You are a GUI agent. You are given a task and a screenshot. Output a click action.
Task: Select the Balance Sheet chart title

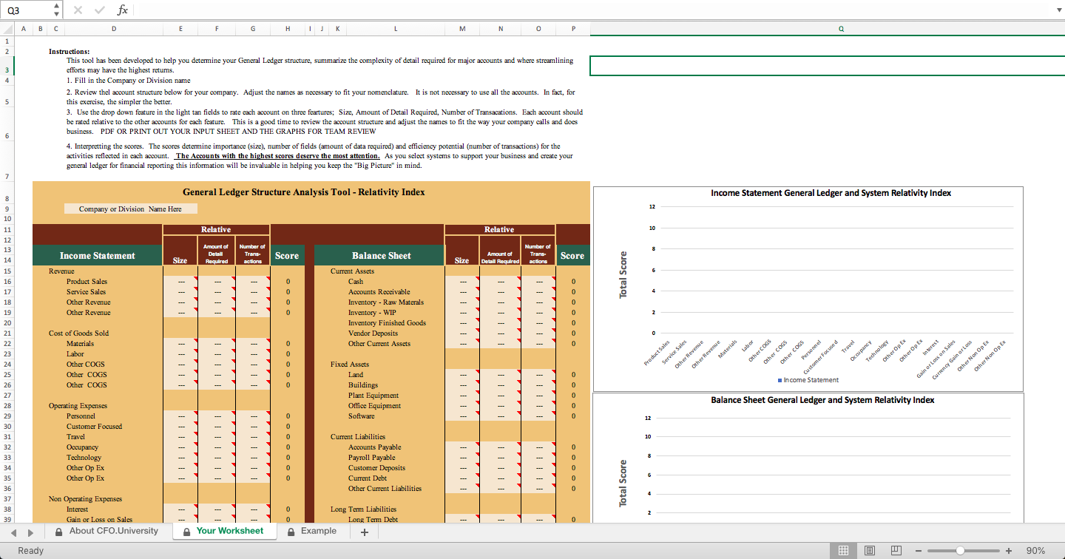click(822, 400)
